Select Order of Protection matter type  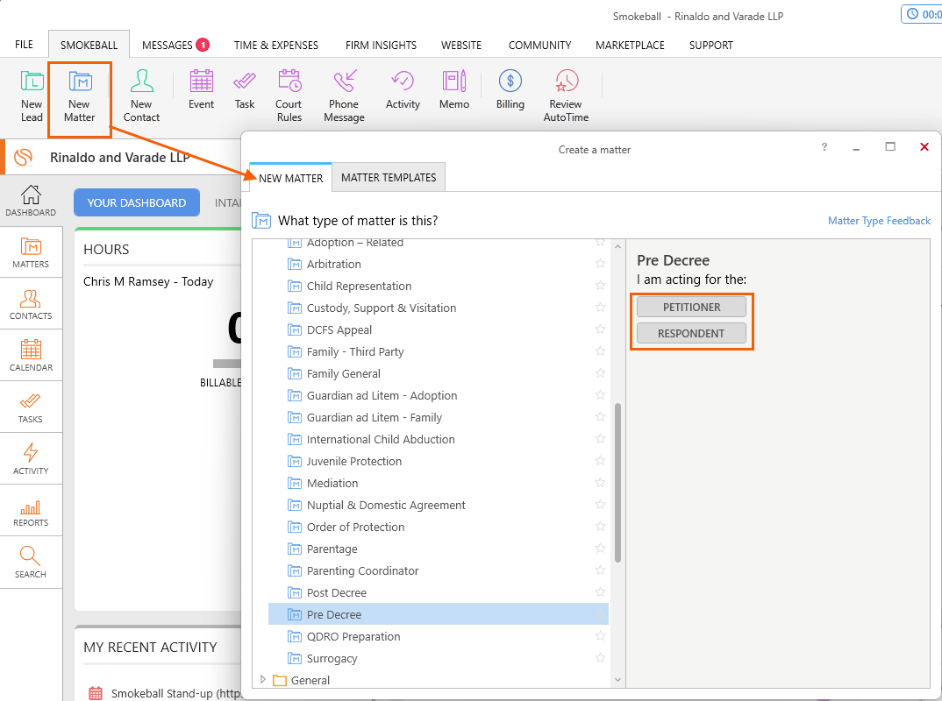[438, 527]
